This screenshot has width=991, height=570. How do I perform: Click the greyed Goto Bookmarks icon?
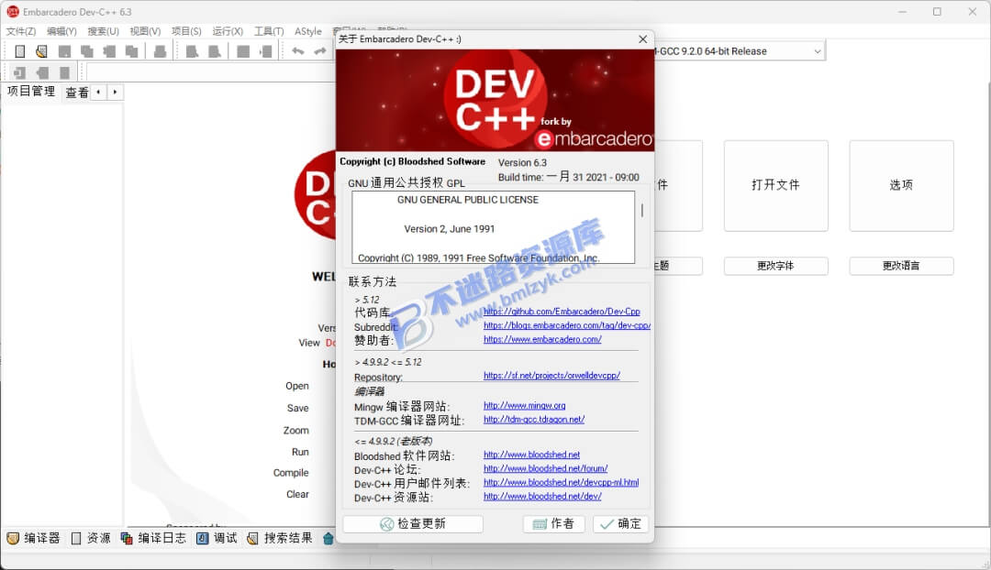(x=64, y=72)
